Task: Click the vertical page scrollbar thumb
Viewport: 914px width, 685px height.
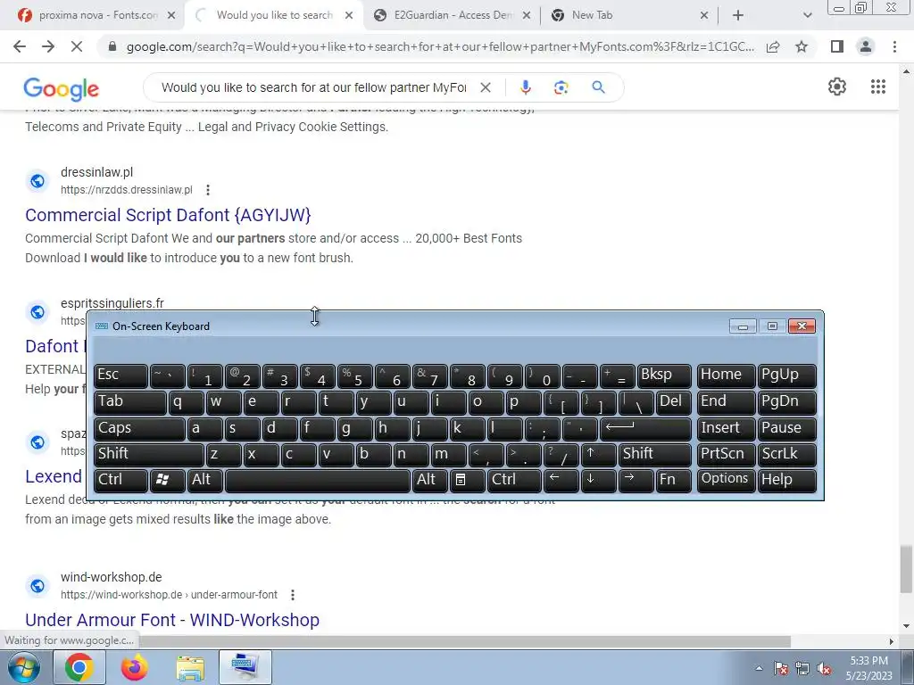Action: tap(906, 568)
